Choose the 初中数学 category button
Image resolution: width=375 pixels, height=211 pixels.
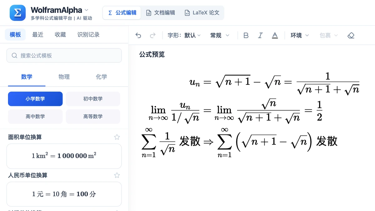tap(93, 99)
